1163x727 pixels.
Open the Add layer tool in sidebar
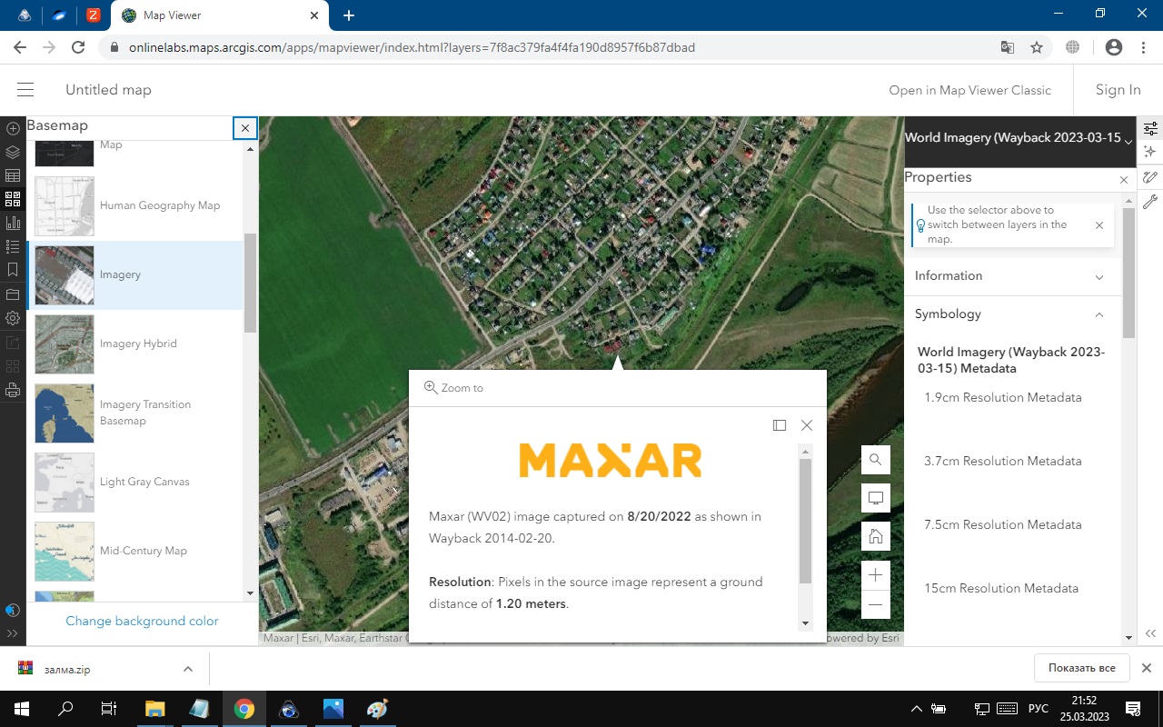click(13, 129)
